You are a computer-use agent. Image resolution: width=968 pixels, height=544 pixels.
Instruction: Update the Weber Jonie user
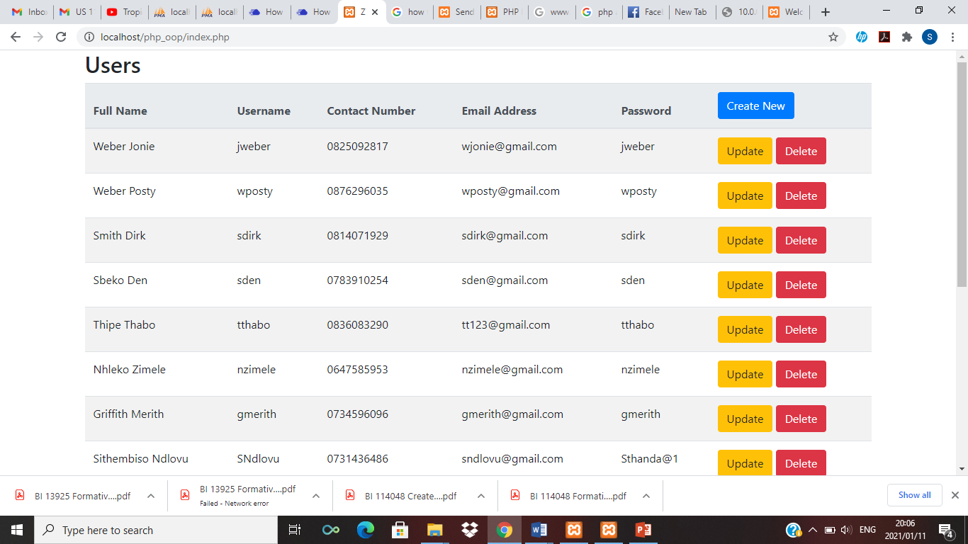pos(745,151)
